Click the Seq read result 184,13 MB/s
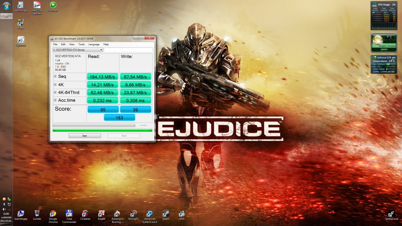402x226 pixels. click(102, 77)
